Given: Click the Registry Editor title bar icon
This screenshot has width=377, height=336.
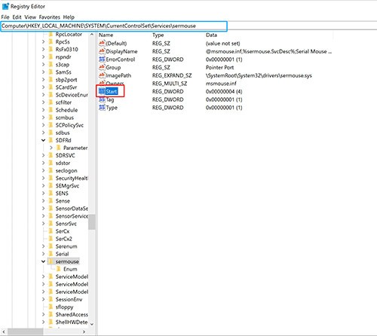Looking at the screenshot, I should [5, 6].
